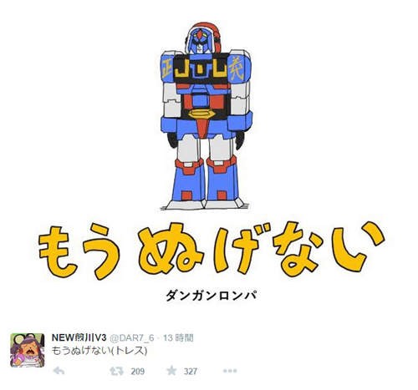Open the more options ellipsis icon
This screenshot has height=390, width=418.
click(x=230, y=371)
